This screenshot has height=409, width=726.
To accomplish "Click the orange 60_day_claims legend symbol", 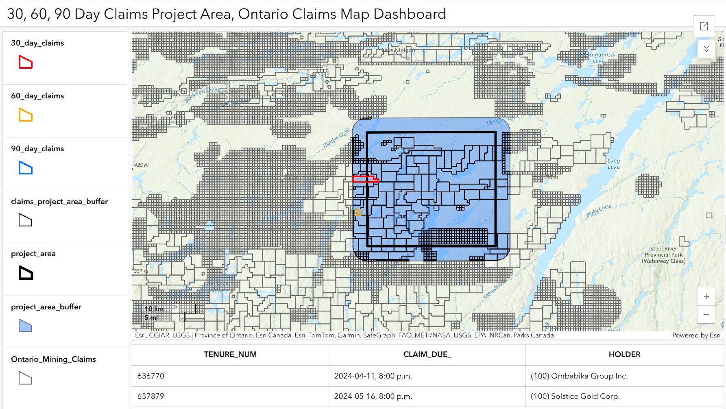I will point(25,115).
